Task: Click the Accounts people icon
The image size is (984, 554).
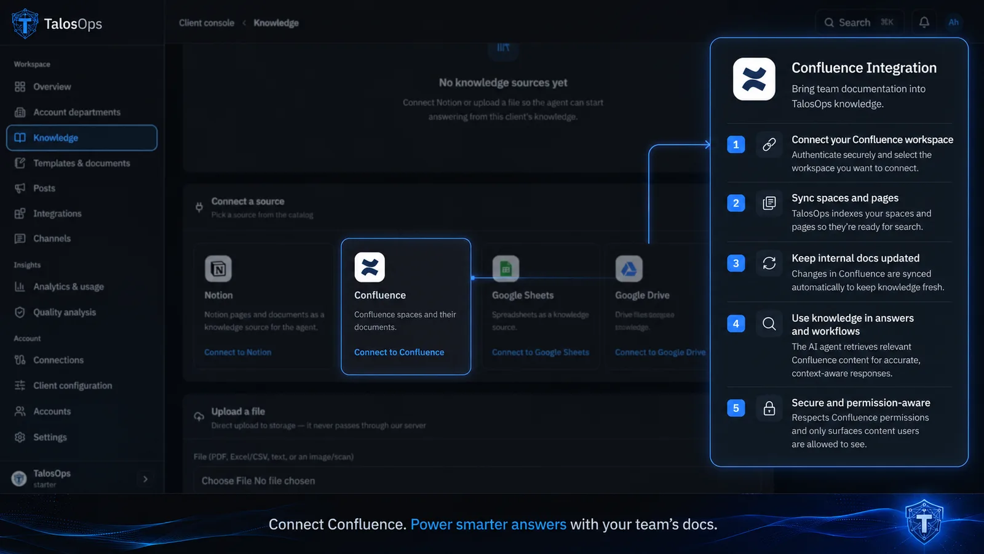Action: pyautogui.click(x=20, y=411)
